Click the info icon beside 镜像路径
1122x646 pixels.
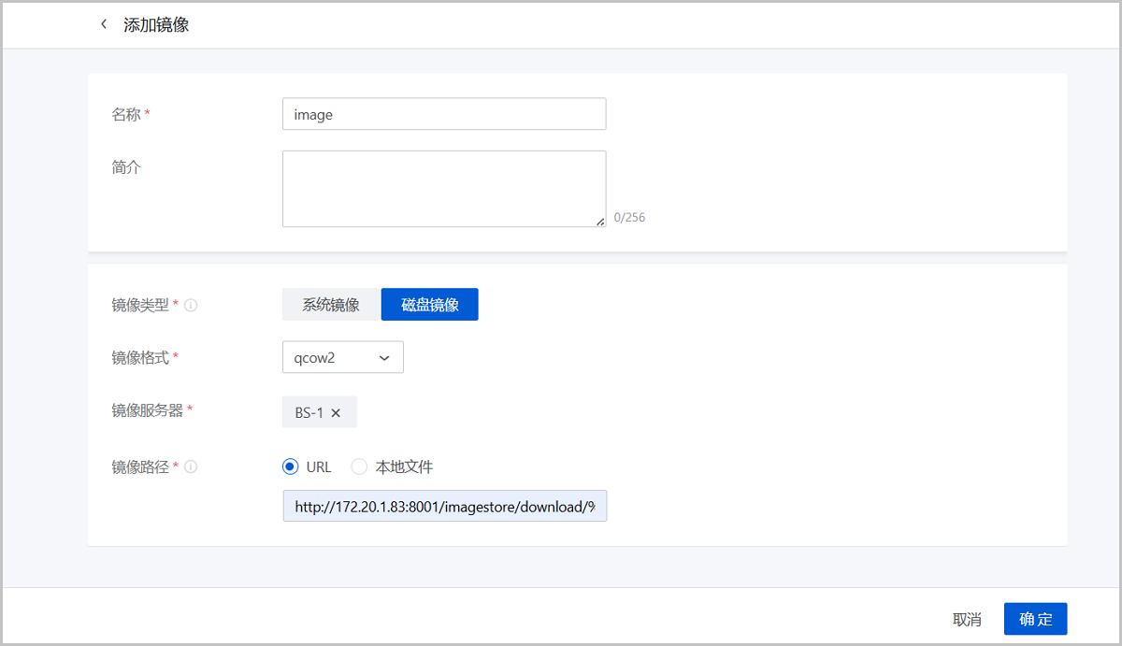coord(191,467)
